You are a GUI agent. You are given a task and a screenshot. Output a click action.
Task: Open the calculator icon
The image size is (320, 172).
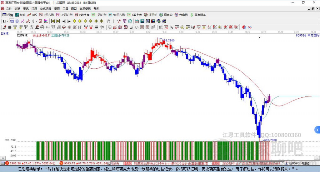142,21
